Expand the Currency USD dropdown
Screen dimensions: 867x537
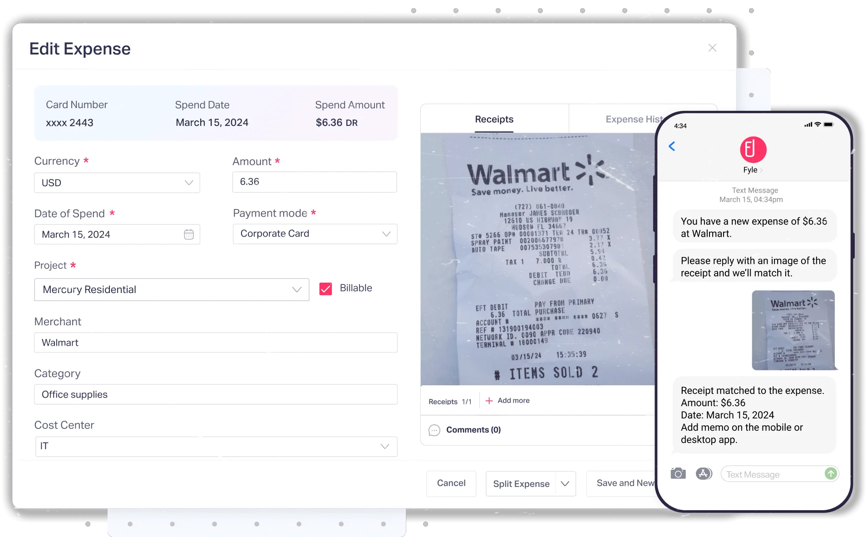[117, 183]
